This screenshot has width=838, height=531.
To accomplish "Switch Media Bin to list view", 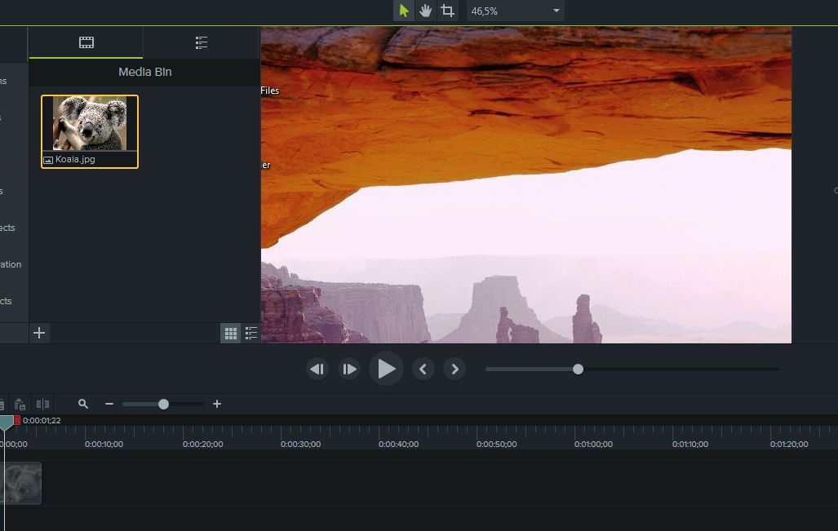I will pyautogui.click(x=251, y=333).
